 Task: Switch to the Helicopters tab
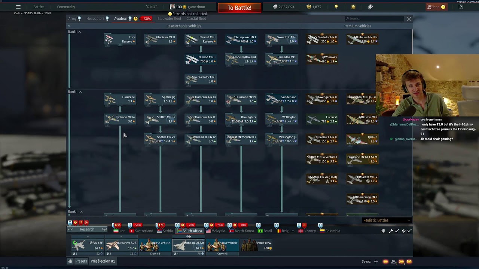tap(97, 18)
